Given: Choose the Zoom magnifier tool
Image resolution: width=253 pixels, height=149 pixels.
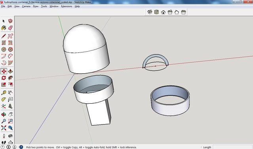Looking at the screenshot, I should (4, 121).
